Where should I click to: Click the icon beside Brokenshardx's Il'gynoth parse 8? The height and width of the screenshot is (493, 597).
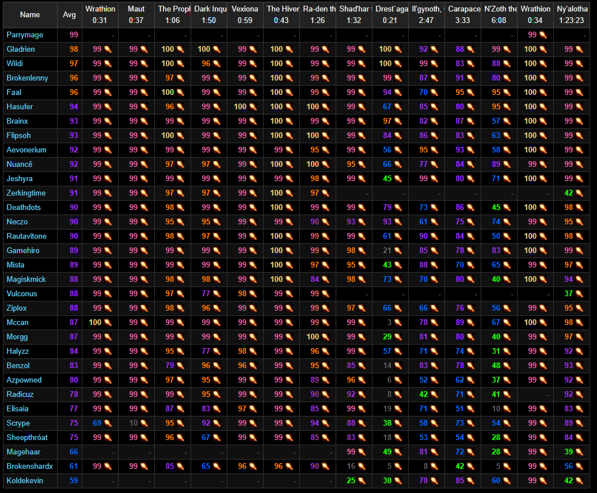(x=435, y=467)
